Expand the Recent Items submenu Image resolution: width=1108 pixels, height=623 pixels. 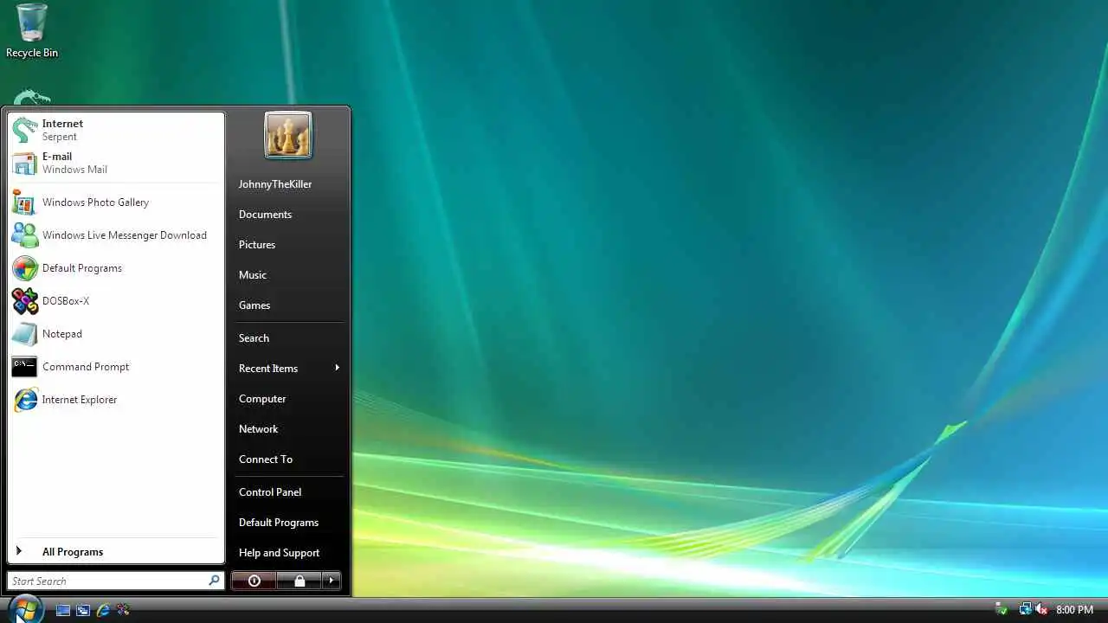(288, 369)
